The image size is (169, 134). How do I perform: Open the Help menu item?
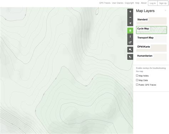click(x=137, y=3)
